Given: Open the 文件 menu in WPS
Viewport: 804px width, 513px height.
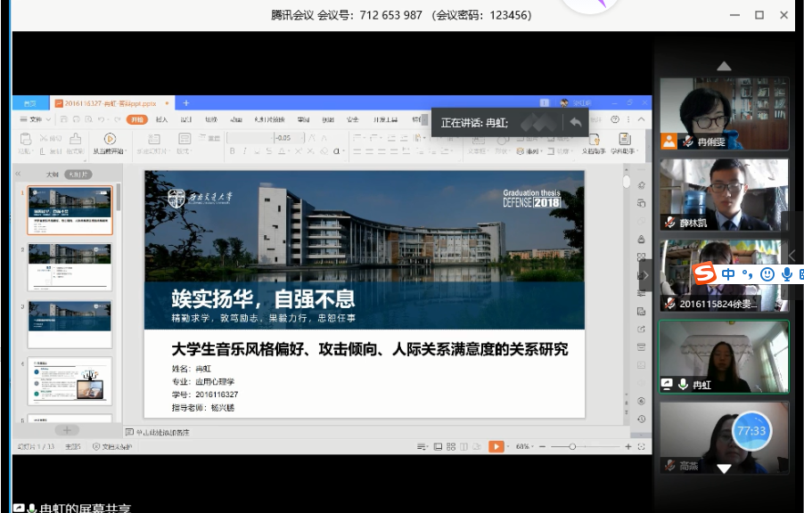Looking at the screenshot, I should point(34,119).
